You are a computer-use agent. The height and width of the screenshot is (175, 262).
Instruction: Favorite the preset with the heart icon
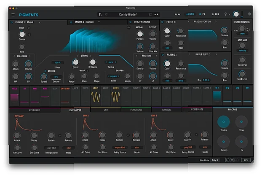[106, 15]
